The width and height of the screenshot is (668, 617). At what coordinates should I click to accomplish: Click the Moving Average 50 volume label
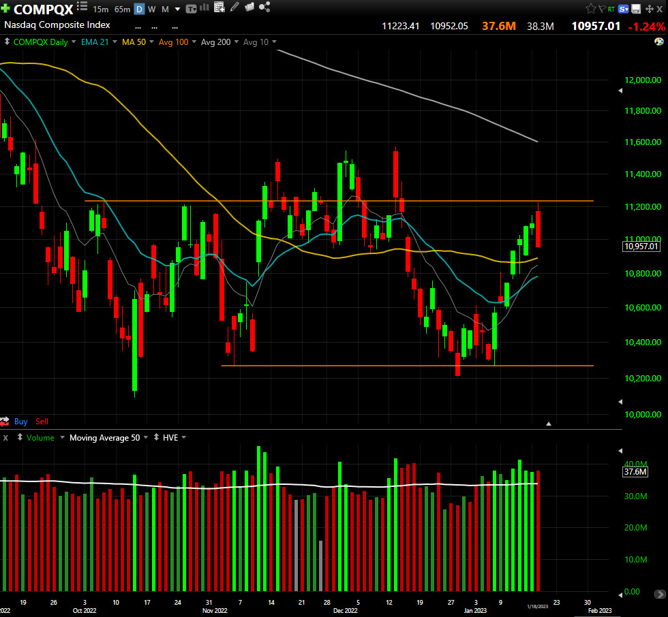point(104,437)
